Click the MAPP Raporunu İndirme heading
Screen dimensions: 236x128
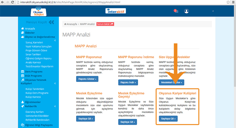point(136,57)
